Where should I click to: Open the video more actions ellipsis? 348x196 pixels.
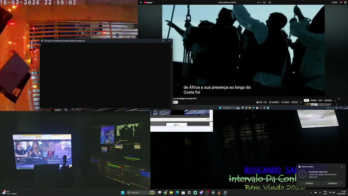pos(301,102)
